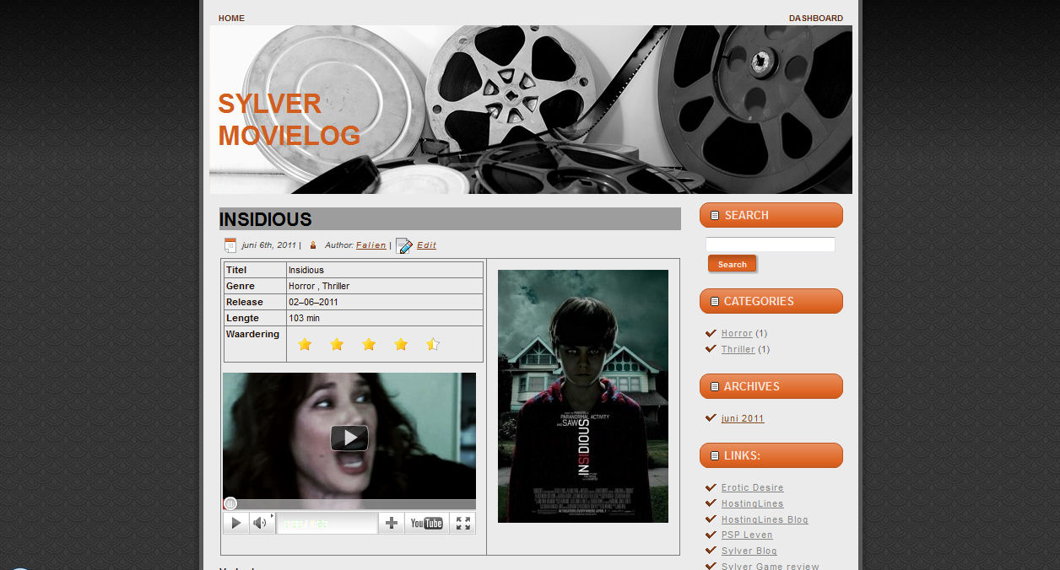Open the author Falien link
Image resolution: width=1060 pixels, height=570 pixels.
pos(371,245)
